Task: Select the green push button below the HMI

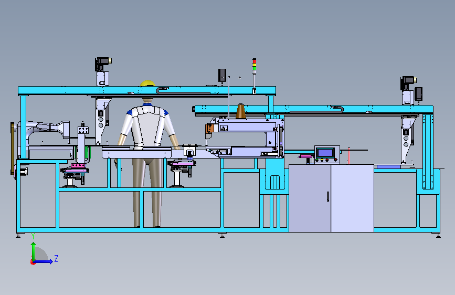Action: tap(317, 160)
